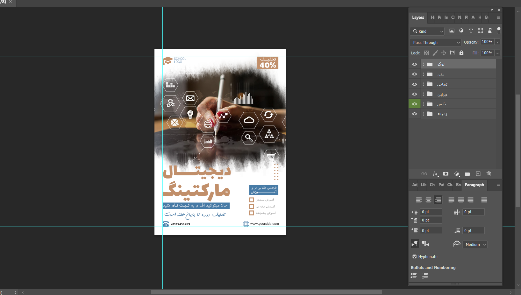Hide the متن layer group
Image resolution: width=521 pixels, height=295 pixels.
[x=414, y=74]
